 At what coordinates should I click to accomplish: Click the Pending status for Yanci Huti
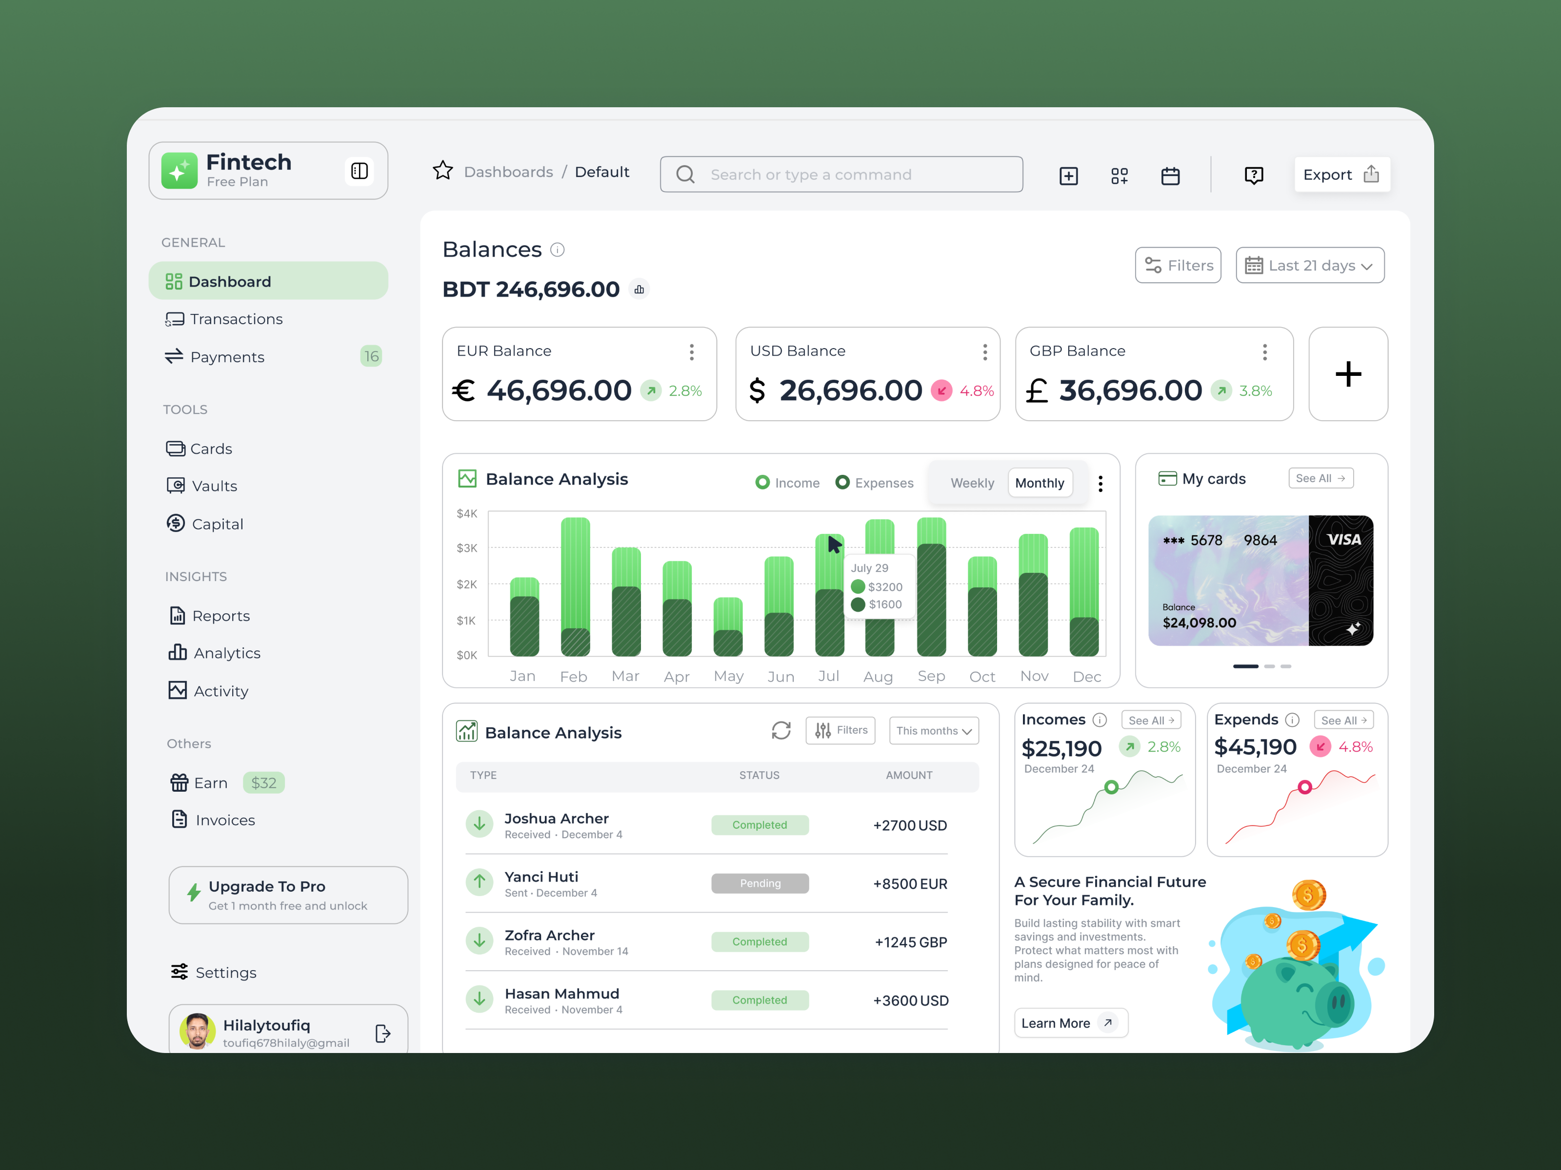(x=760, y=884)
